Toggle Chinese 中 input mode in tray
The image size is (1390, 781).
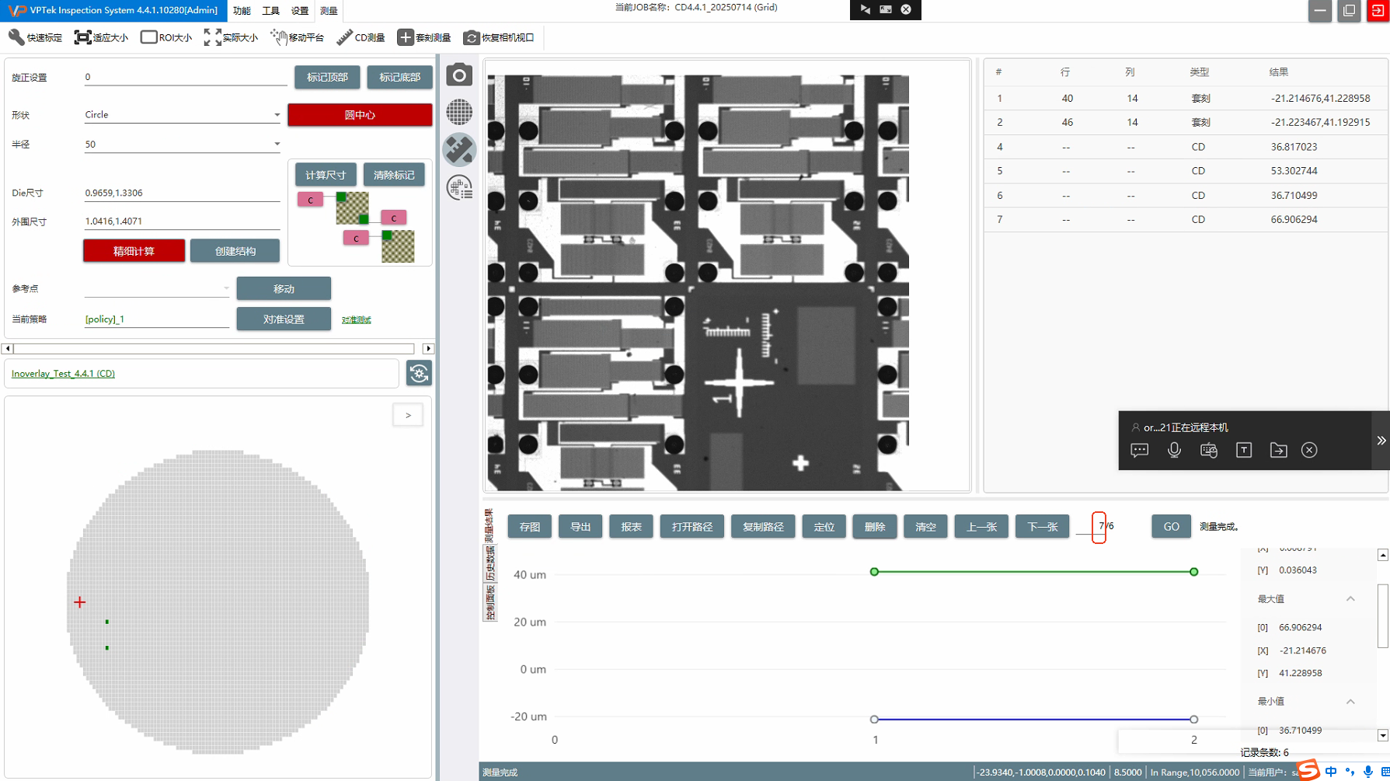(x=1331, y=772)
